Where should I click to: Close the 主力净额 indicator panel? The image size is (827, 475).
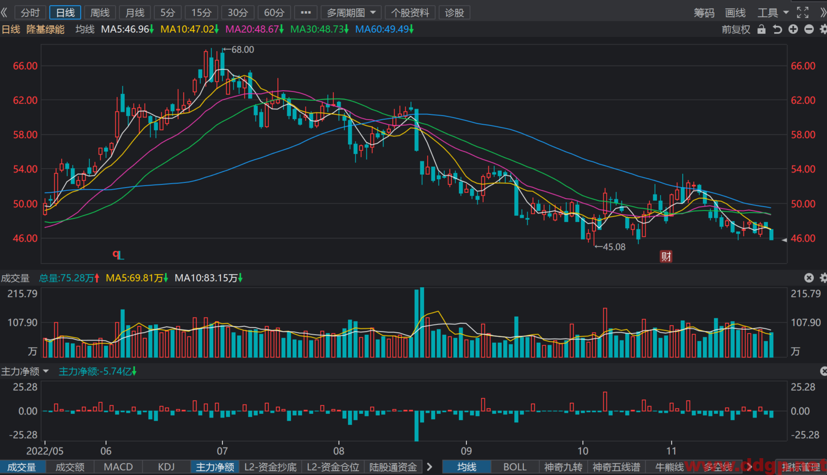[823, 372]
